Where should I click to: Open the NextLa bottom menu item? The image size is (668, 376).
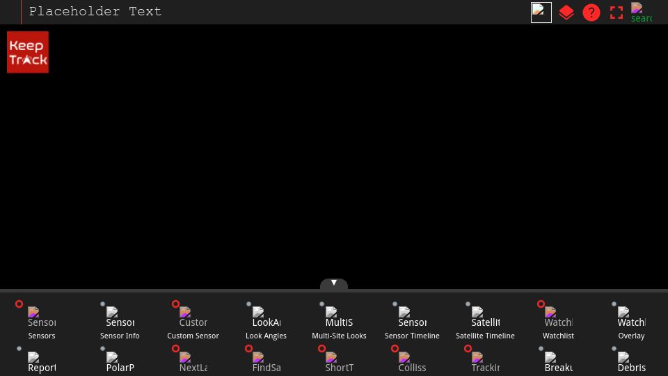[193, 361]
